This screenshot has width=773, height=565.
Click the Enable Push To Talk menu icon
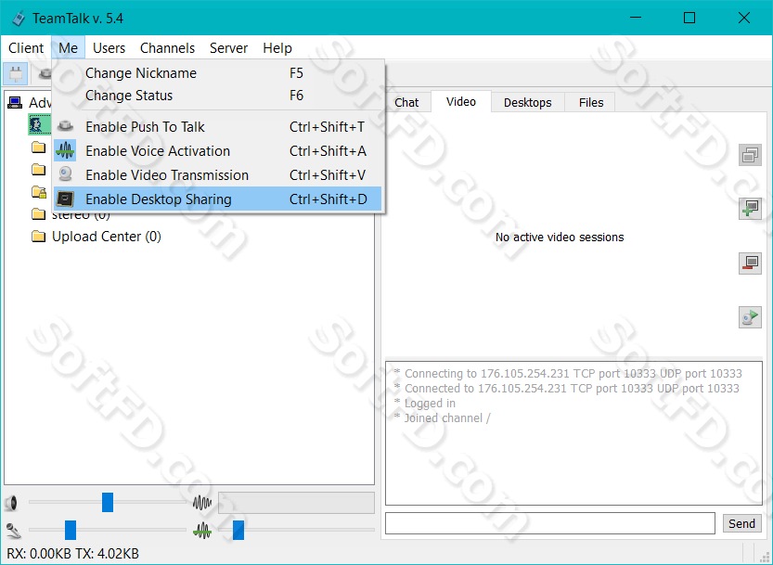click(x=65, y=127)
